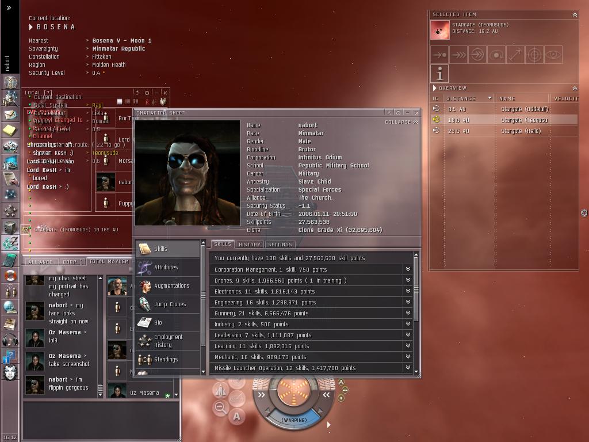Click the Warp To triple-arrow icon in Selected Item
This screenshot has height=442, width=589.
458,55
